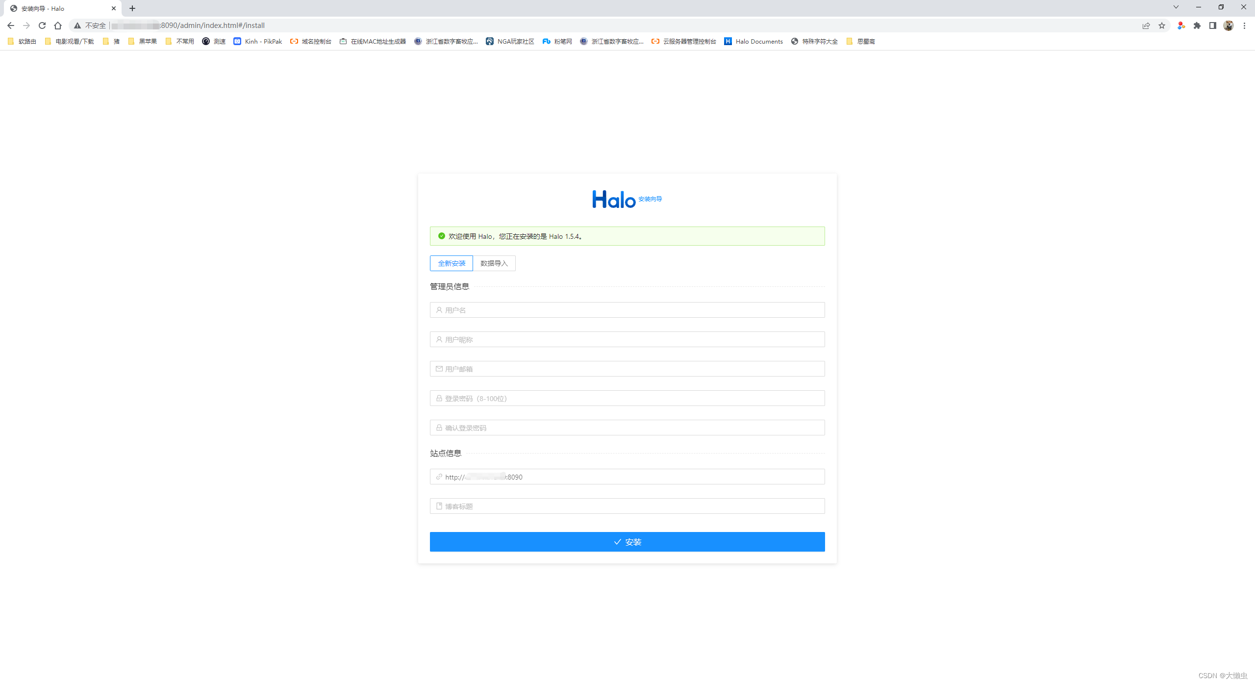The height and width of the screenshot is (684, 1255).
Task: Go back to the previous page
Action: [11, 25]
